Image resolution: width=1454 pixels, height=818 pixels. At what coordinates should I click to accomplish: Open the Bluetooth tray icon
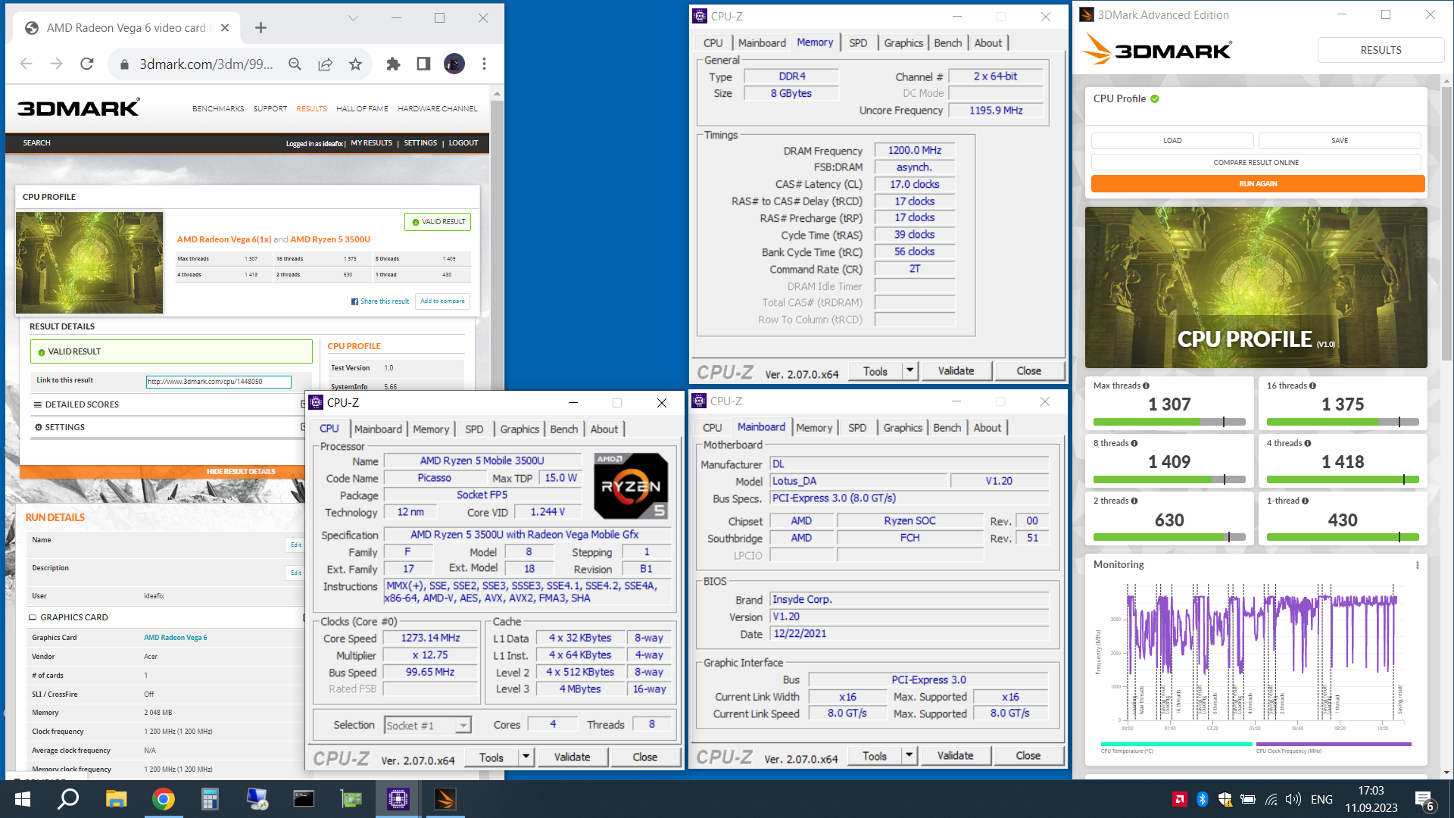[1202, 799]
